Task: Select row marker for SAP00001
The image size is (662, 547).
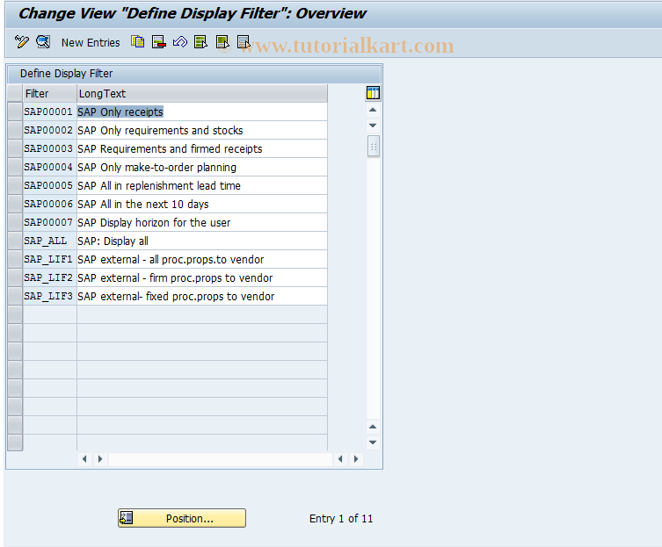Action: (15, 112)
